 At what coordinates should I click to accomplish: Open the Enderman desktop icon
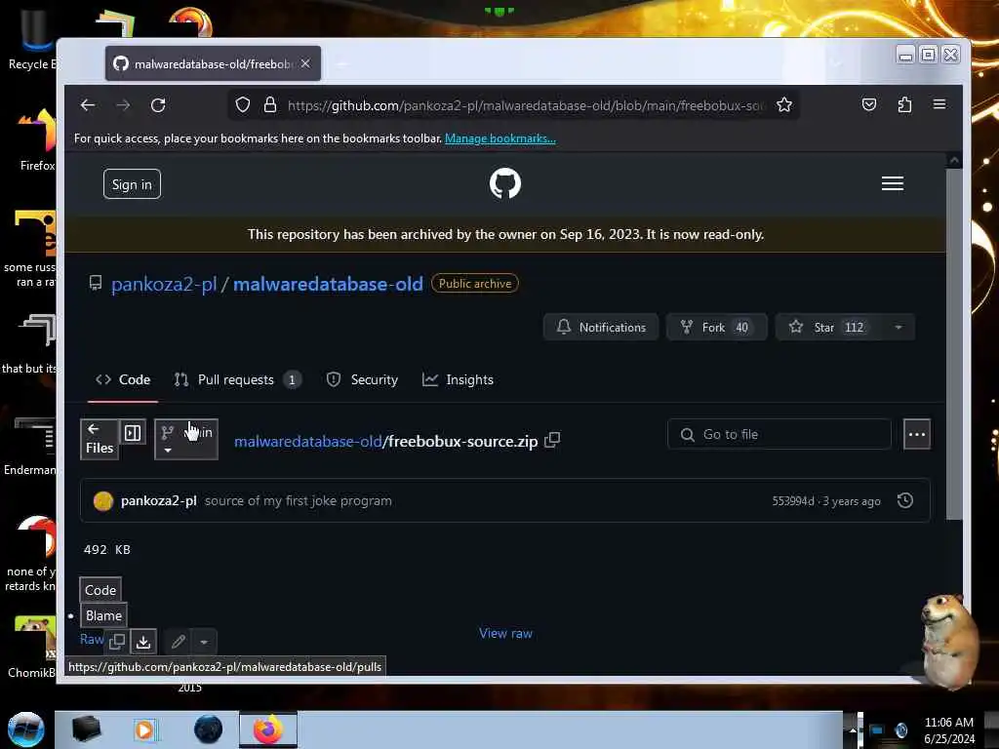tap(30, 445)
